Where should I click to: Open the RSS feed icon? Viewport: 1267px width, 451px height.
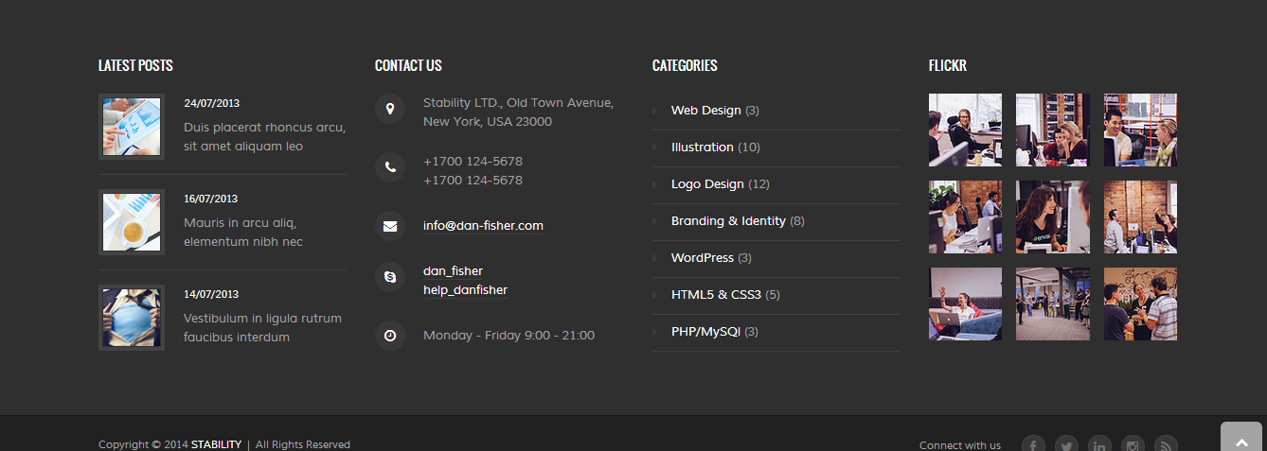pyautogui.click(x=1166, y=445)
